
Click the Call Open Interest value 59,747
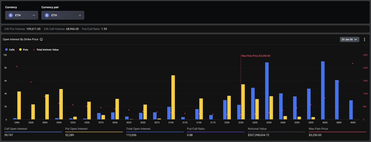tap(10, 135)
